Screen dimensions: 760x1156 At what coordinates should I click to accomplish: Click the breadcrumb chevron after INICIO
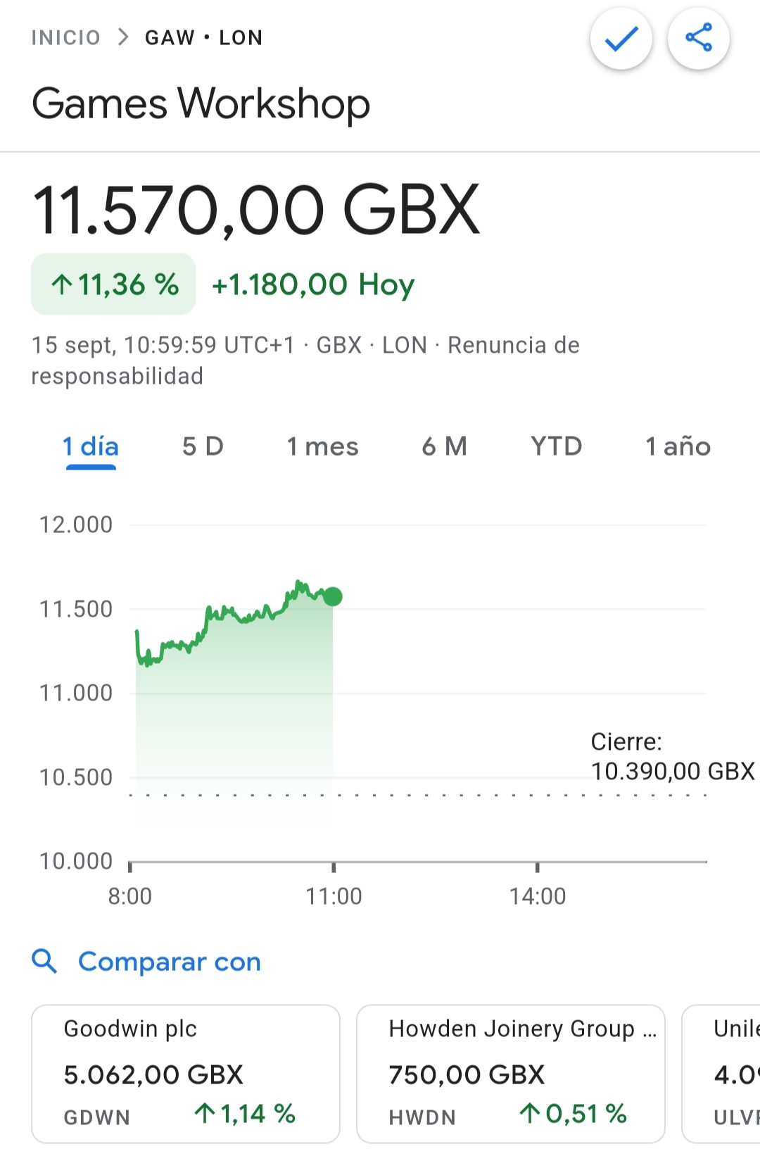click(123, 37)
